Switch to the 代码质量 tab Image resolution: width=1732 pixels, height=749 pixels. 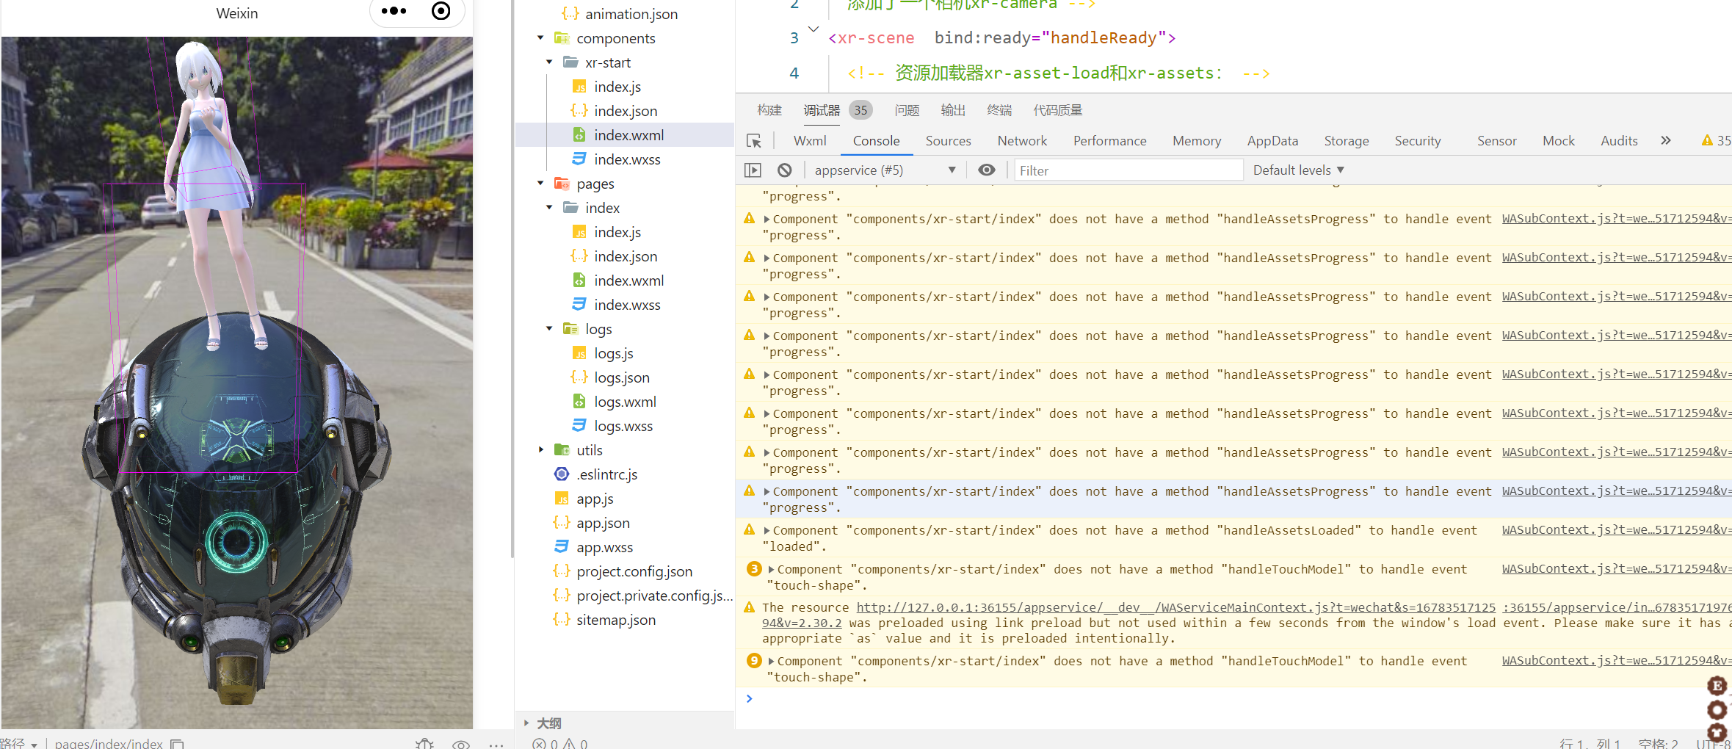click(1058, 110)
